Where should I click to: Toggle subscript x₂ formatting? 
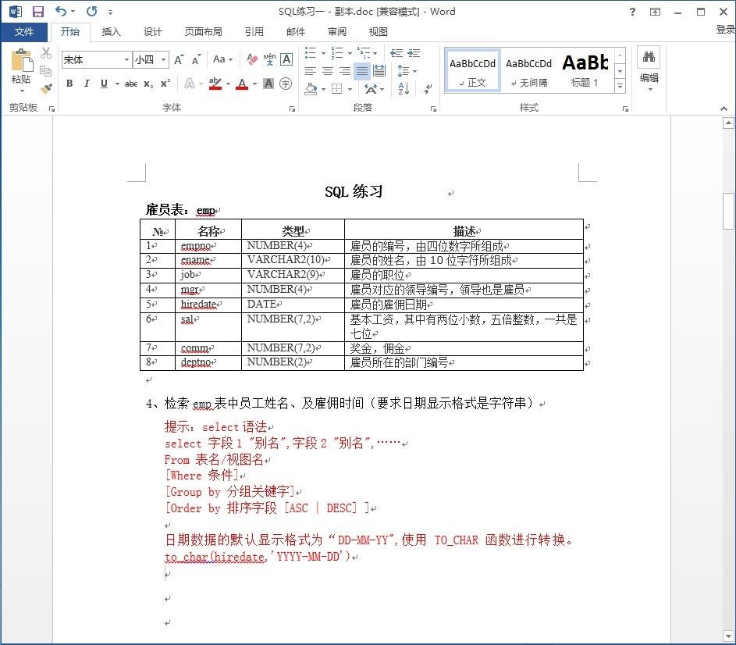point(148,84)
